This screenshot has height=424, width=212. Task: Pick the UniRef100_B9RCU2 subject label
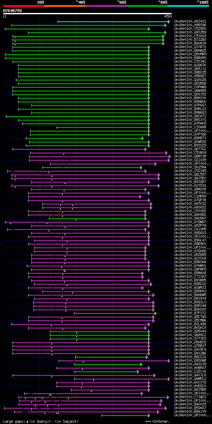190,284
